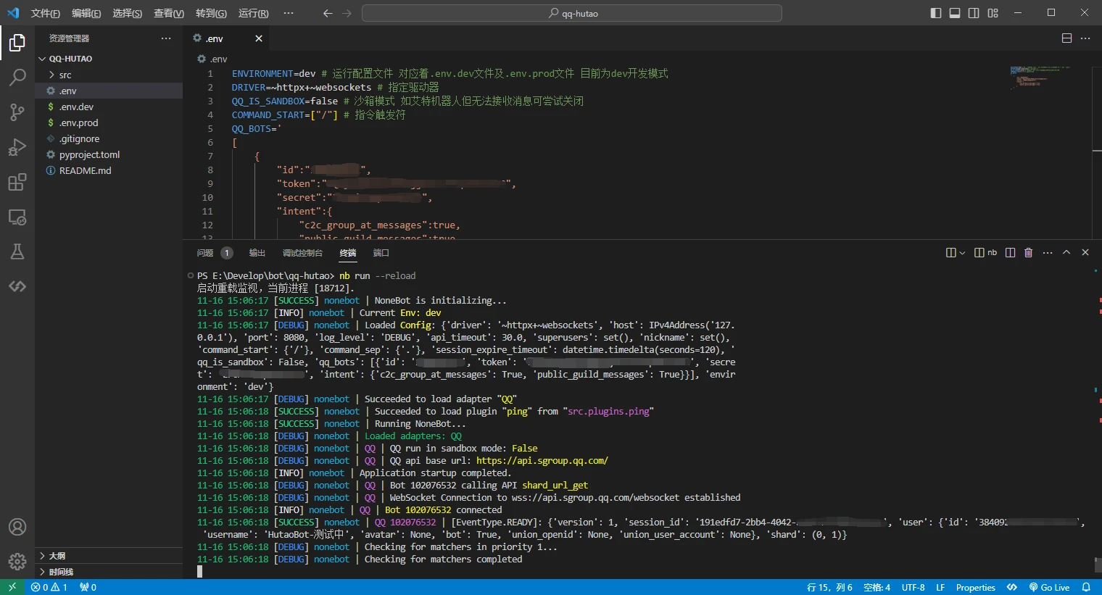The height and width of the screenshot is (595, 1102).
Task: Toggle the bottom panel layout button
Action: click(x=955, y=13)
